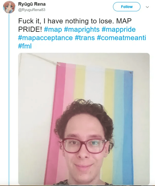The width and height of the screenshot is (155, 186).
Task: Open the #mapacceptance hashtag
Action: 45,38
